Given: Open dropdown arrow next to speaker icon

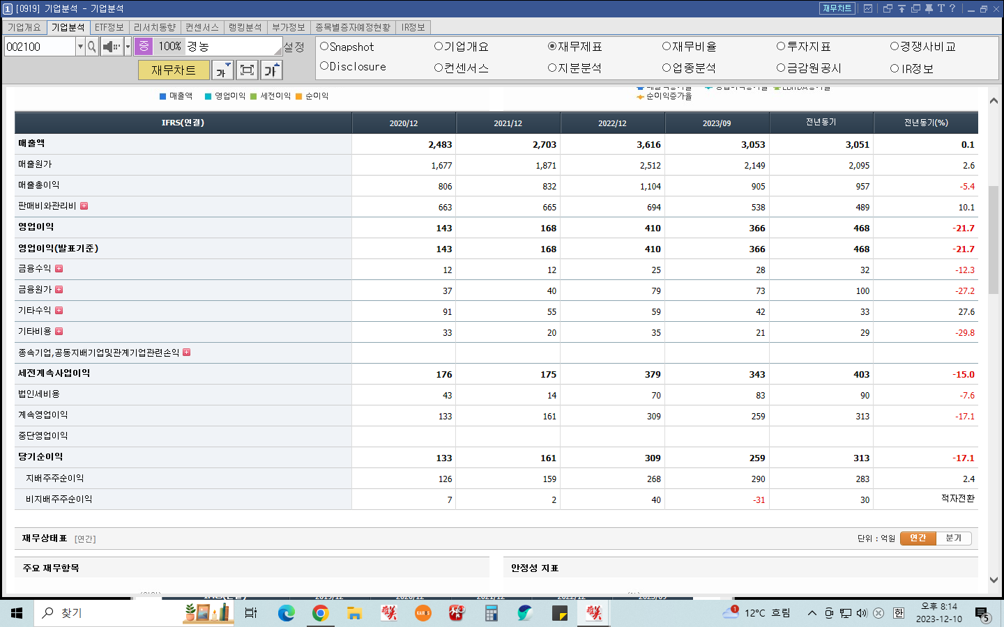Looking at the screenshot, I should pos(128,47).
